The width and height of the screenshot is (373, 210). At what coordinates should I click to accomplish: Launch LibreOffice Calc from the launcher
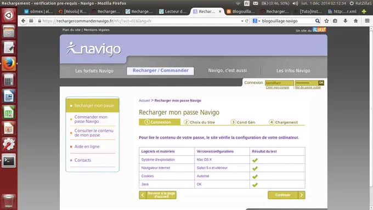tap(9, 112)
